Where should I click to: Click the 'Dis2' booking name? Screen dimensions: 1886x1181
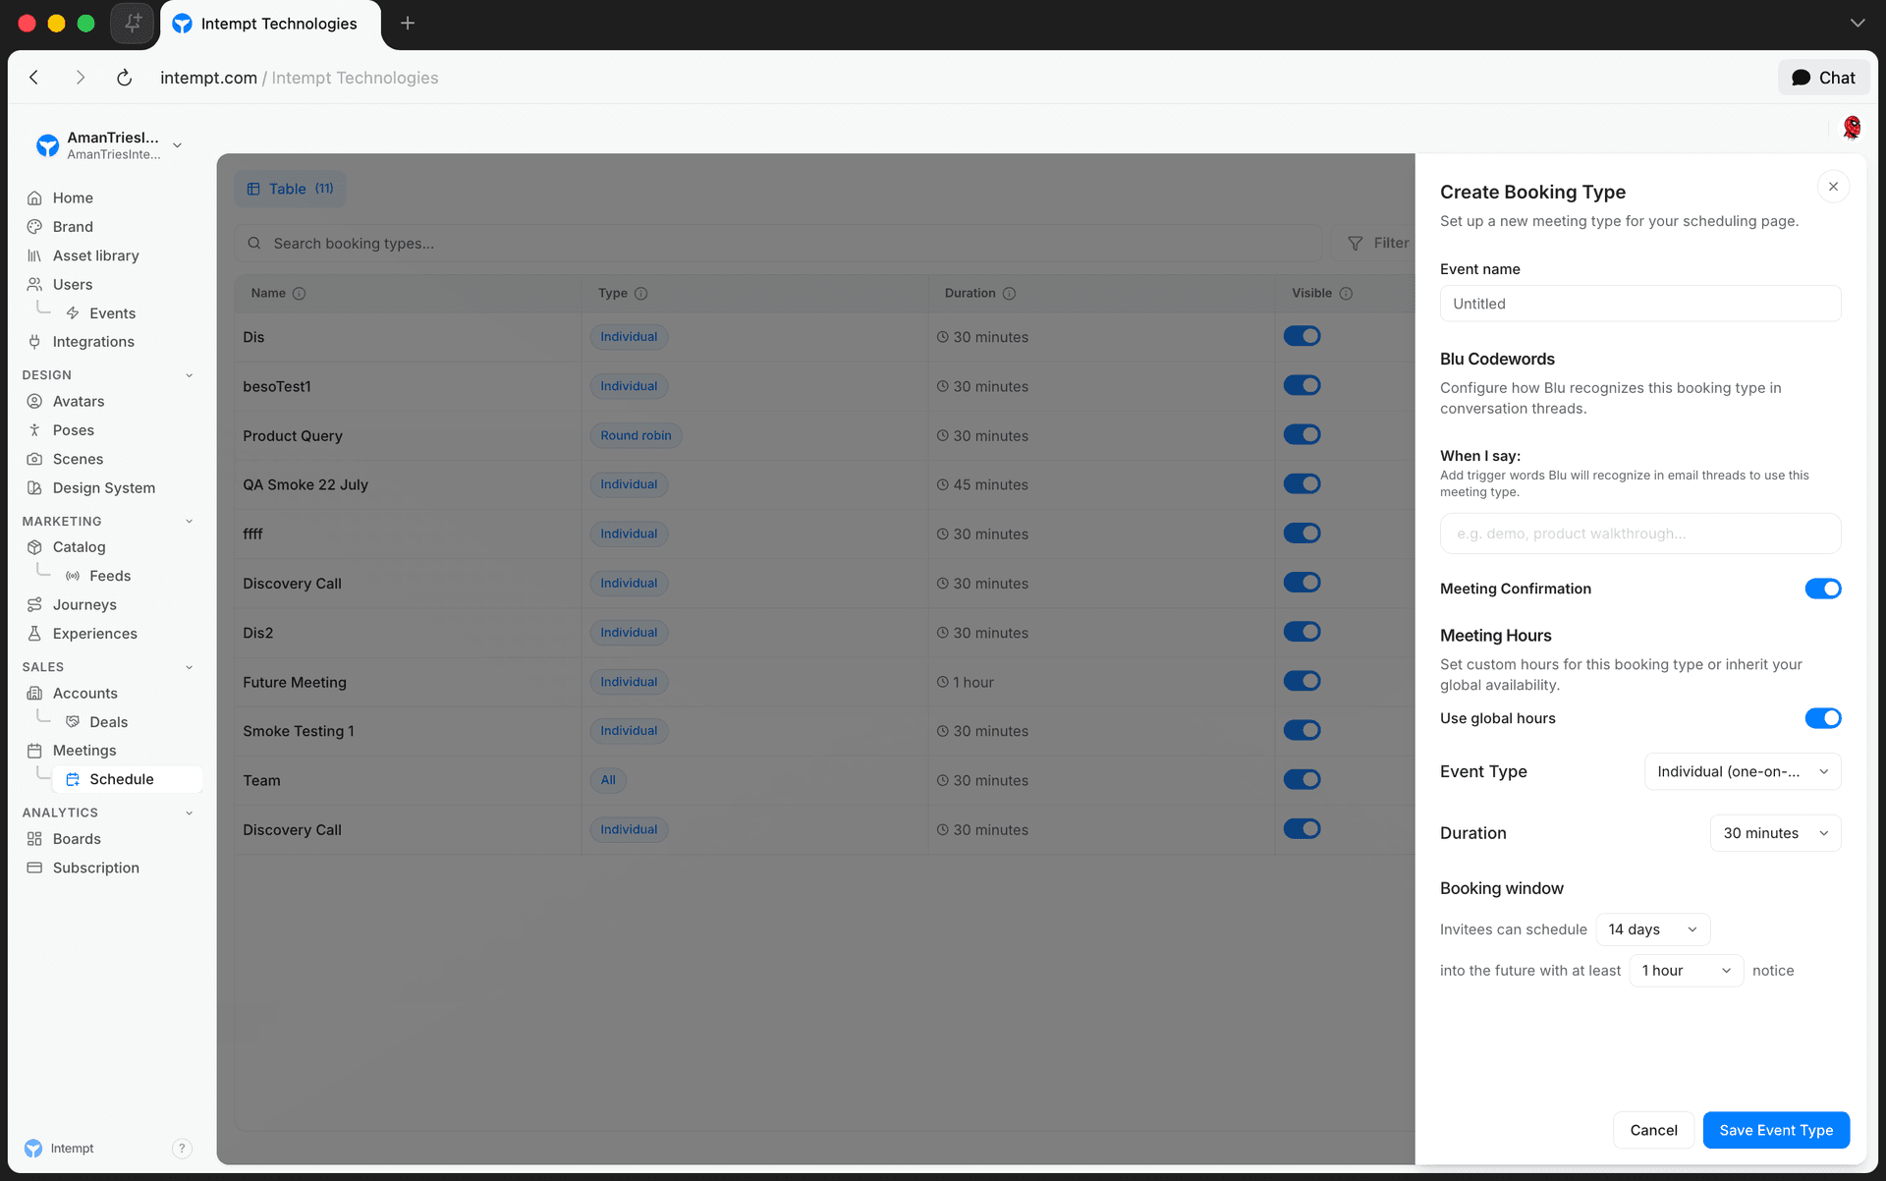pyautogui.click(x=258, y=633)
